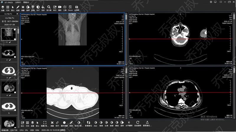Select the 标尺 ruler tool
Viewport: 236px width, 132px height.
click(57, 124)
